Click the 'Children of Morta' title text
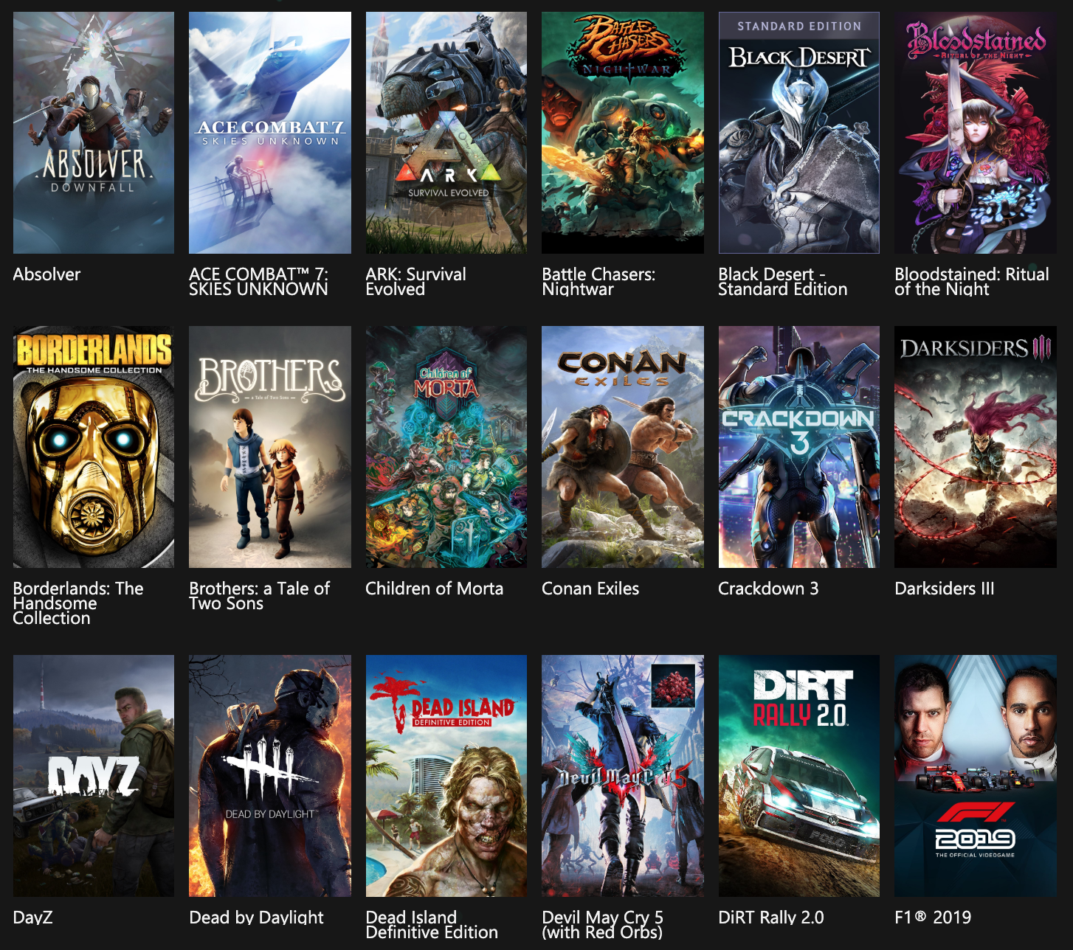The image size is (1073, 950). click(435, 589)
